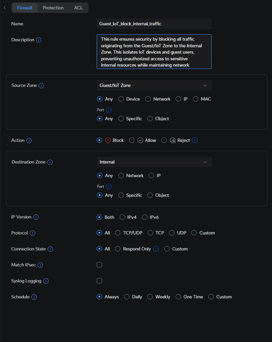
Task: Open the Guest/IoT Zone source dropdown
Action: (x=154, y=86)
